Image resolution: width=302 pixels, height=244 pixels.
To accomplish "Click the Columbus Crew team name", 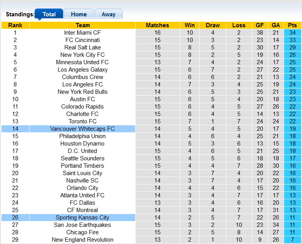I will click(x=83, y=77).
